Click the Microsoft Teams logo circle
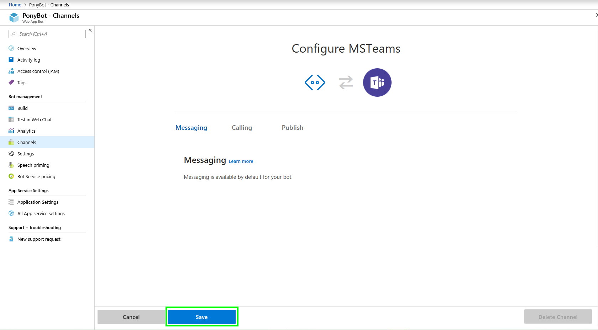 [x=377, y=82]
